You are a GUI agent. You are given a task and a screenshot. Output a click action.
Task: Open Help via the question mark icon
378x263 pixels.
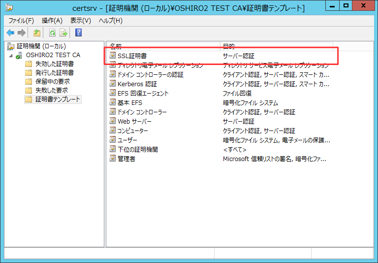point(79,33)
